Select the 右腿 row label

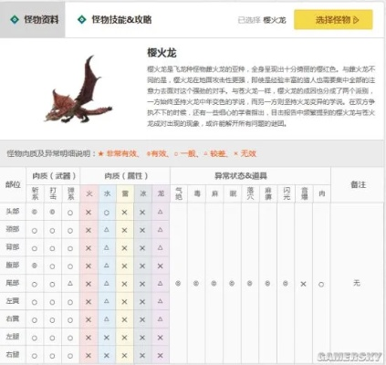(13, 355)
